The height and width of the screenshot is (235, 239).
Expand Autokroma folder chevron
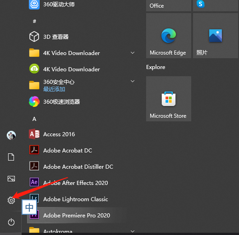pos(133,231)
